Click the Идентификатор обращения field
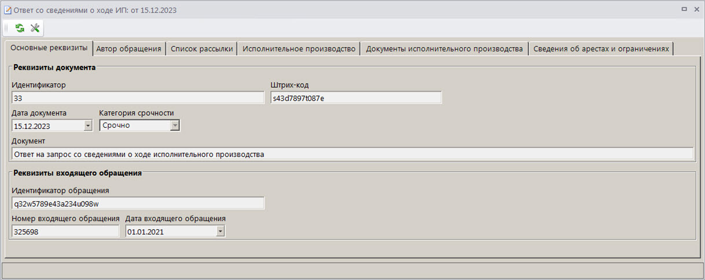This screenshot has width=705, height=280. [x=138, y=203]
